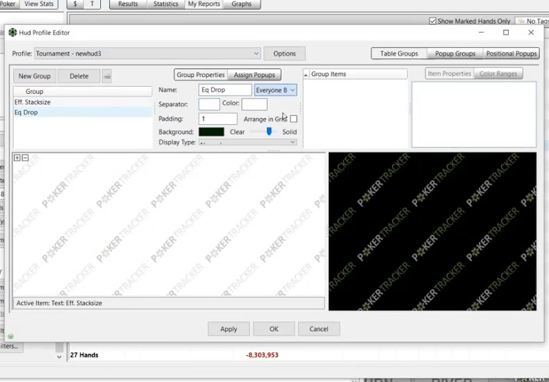Minimize the Hud Profile Editor window
Viewport: 549px width, 382px height.
481,33
